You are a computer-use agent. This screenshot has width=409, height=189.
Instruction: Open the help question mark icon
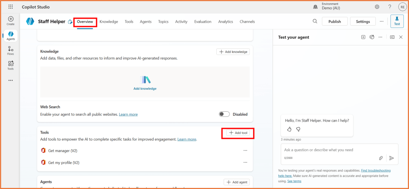pos(390,7)
